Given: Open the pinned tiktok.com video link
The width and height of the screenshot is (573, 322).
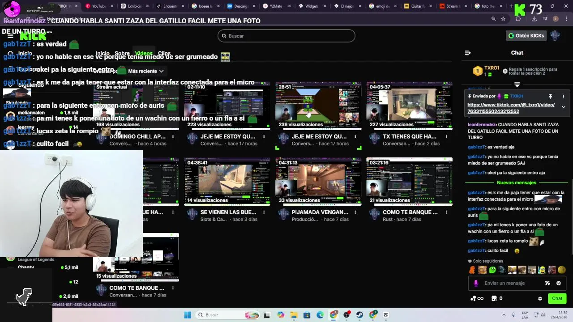Looking at the screenshot, I should coord(511,108).
